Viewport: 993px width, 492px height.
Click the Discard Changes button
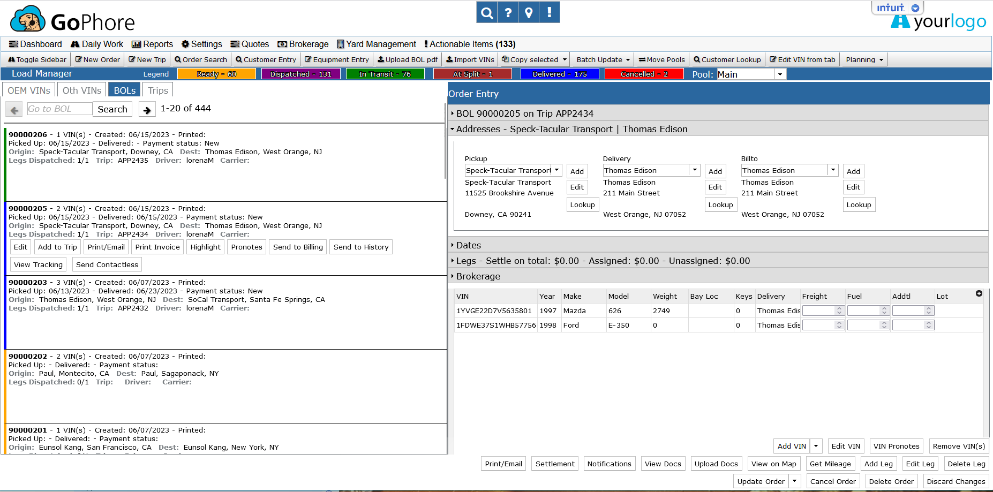956,481
